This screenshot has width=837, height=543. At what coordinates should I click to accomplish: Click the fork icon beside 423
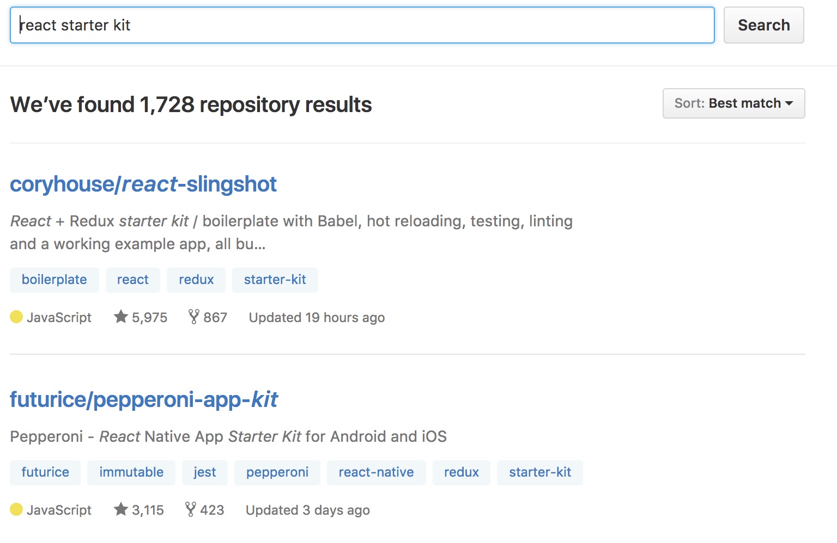coord(190,509)
